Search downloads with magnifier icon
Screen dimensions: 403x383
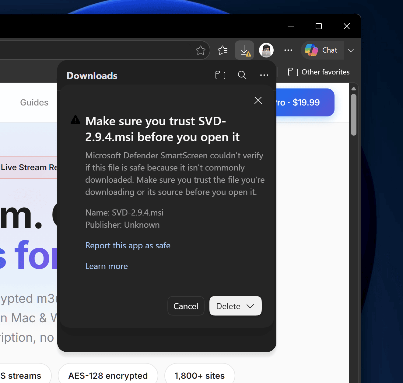242,75
